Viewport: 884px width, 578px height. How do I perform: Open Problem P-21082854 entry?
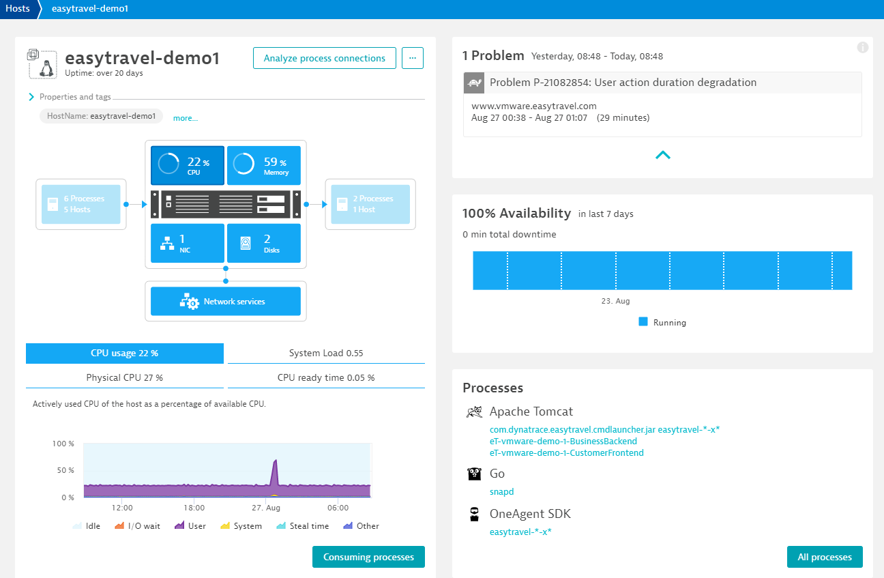pos(662,83)
